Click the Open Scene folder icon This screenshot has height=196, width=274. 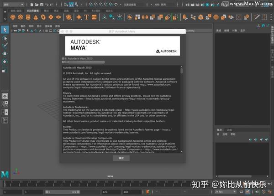click(x=37, y=5)
